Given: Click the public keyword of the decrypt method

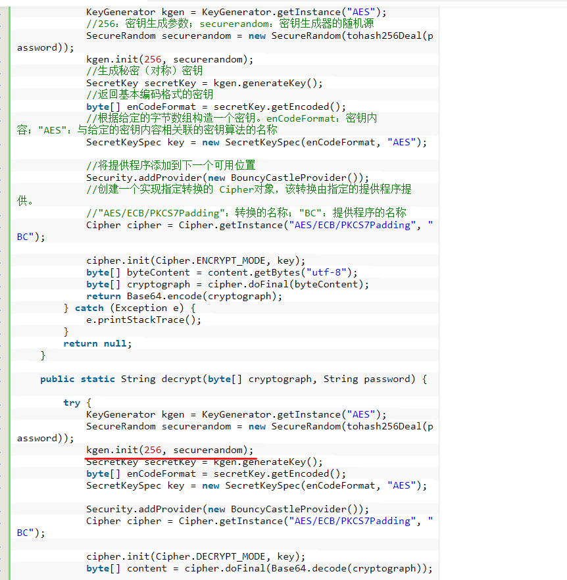Looking at the screenshot, I should 57,379.
